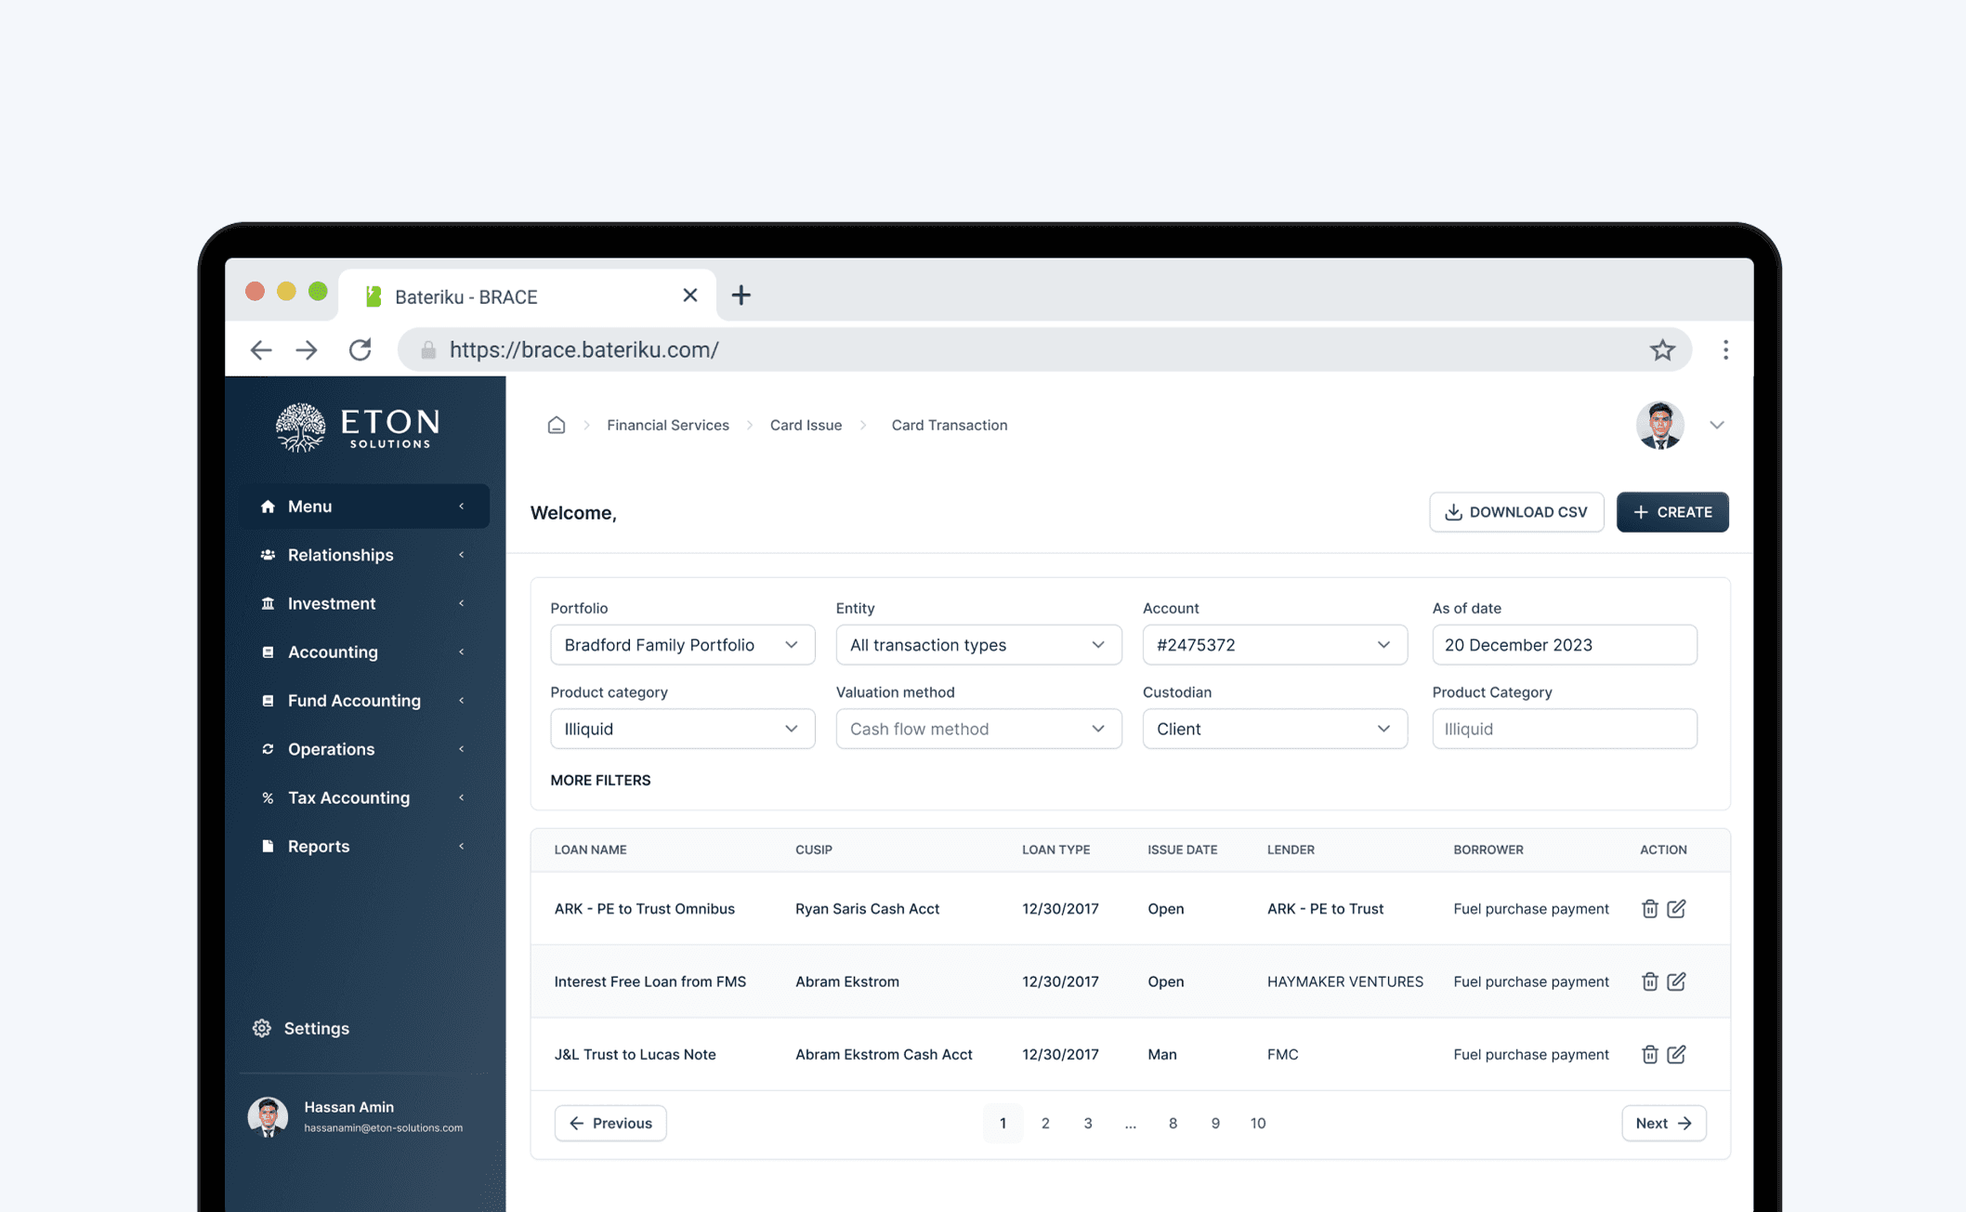This screenshot has width=1966, height=1212.
Task: Bookmark page with the star icon
Action: (x=1662, y=349)
